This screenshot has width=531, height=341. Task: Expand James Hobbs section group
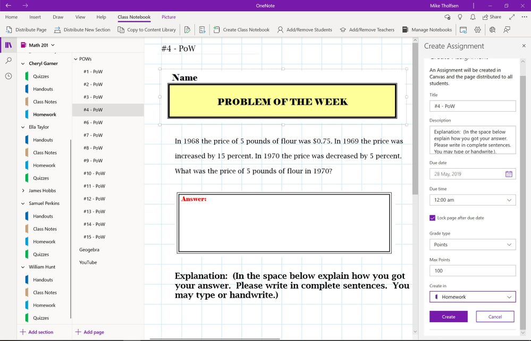pos(23,190)
